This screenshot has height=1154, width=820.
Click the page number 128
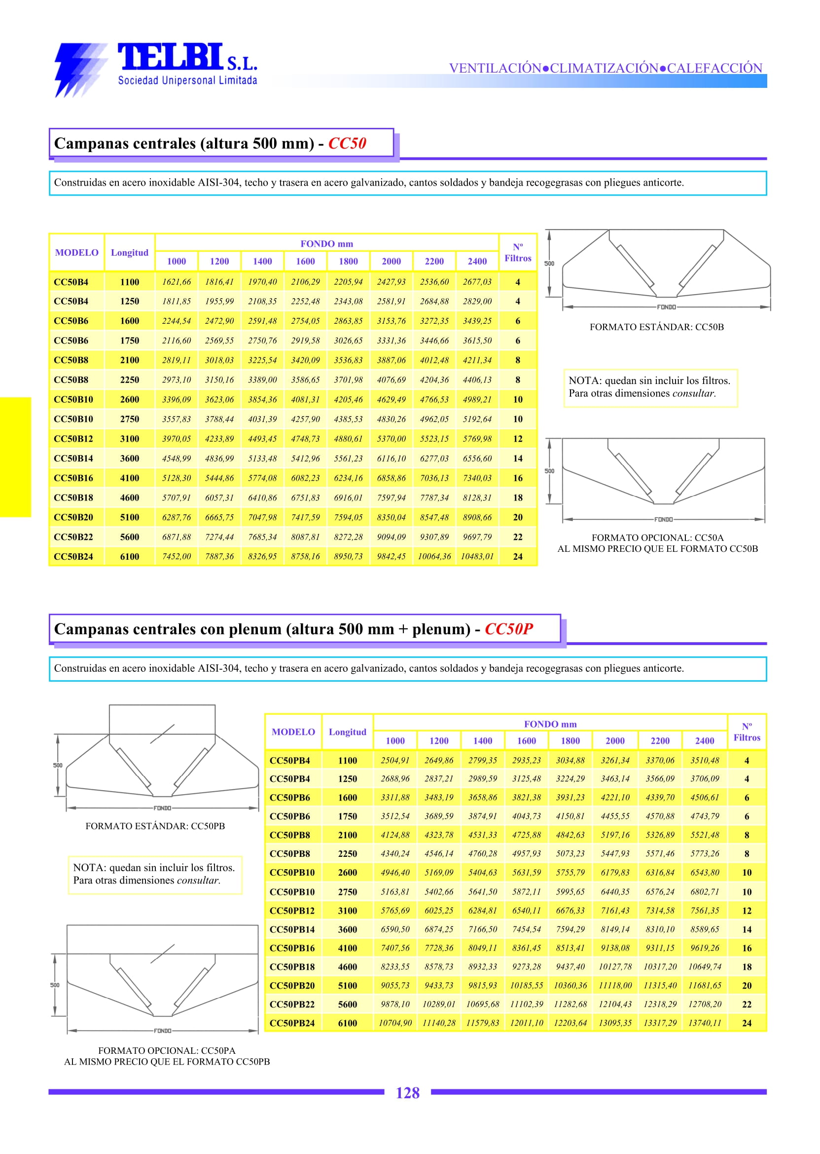click(407, 1092)
